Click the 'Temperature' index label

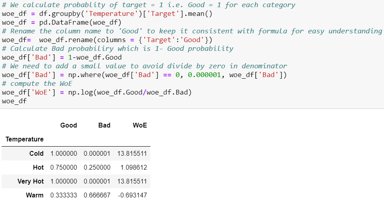[x=25, y=139]
